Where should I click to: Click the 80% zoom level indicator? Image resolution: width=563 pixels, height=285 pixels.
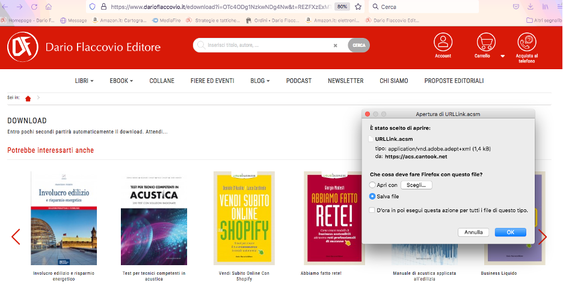point(342,7)
